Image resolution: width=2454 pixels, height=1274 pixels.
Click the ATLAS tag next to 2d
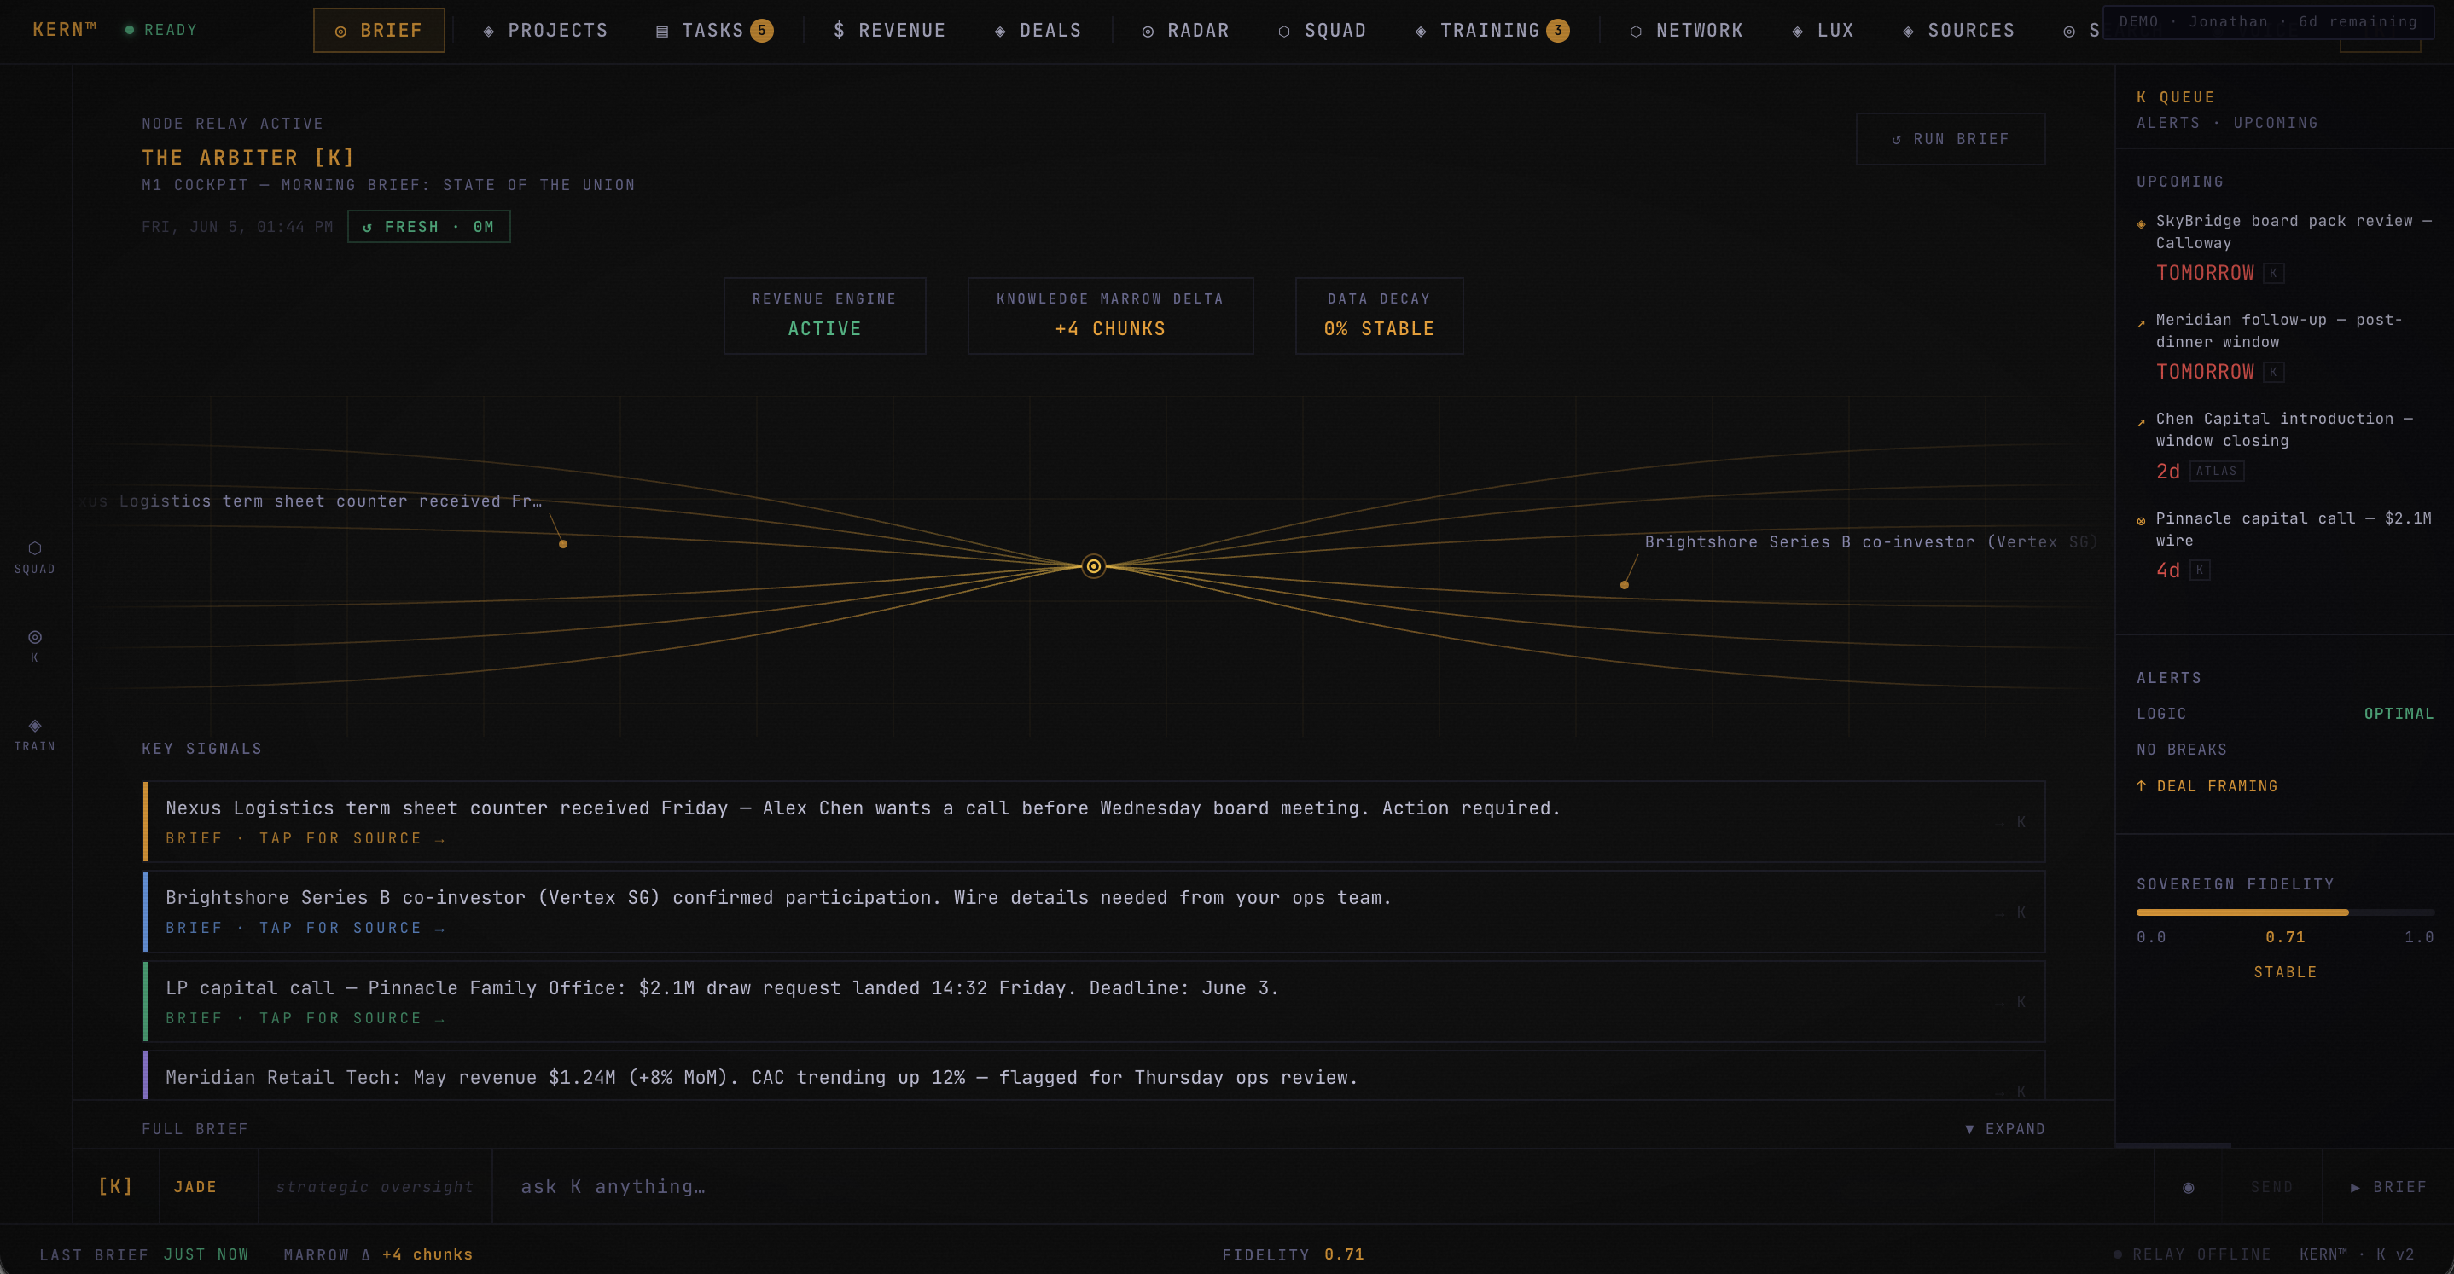pos(2217,472)
